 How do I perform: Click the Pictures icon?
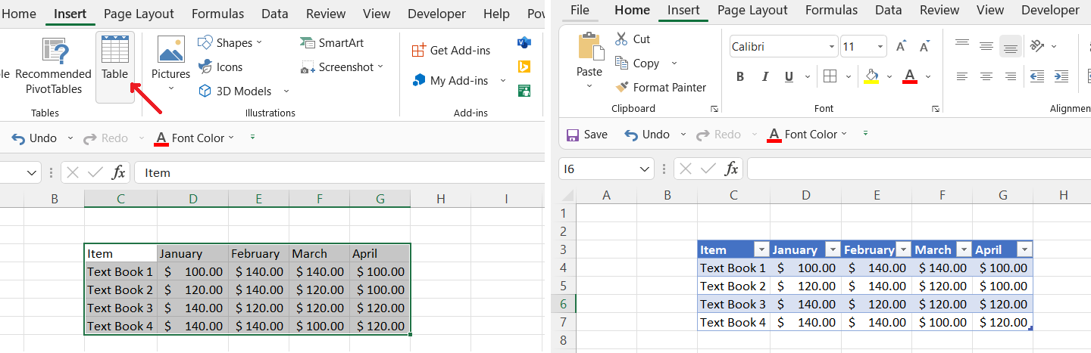coord(170,50)
